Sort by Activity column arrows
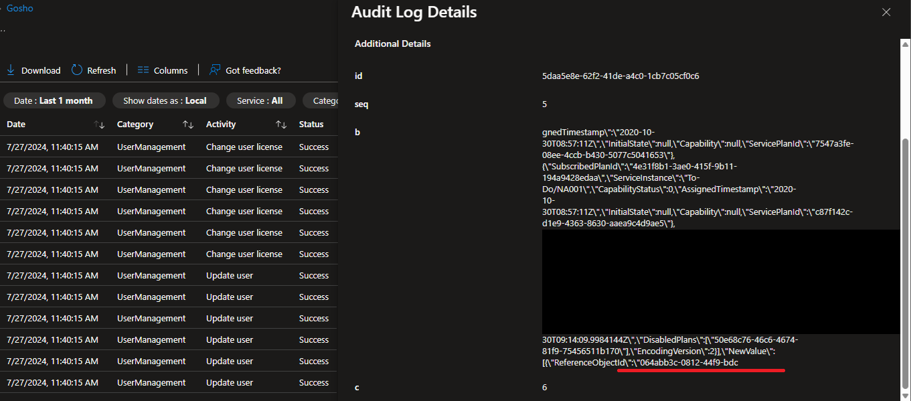This screenshot has height=401, width=911. click(281, 125)
